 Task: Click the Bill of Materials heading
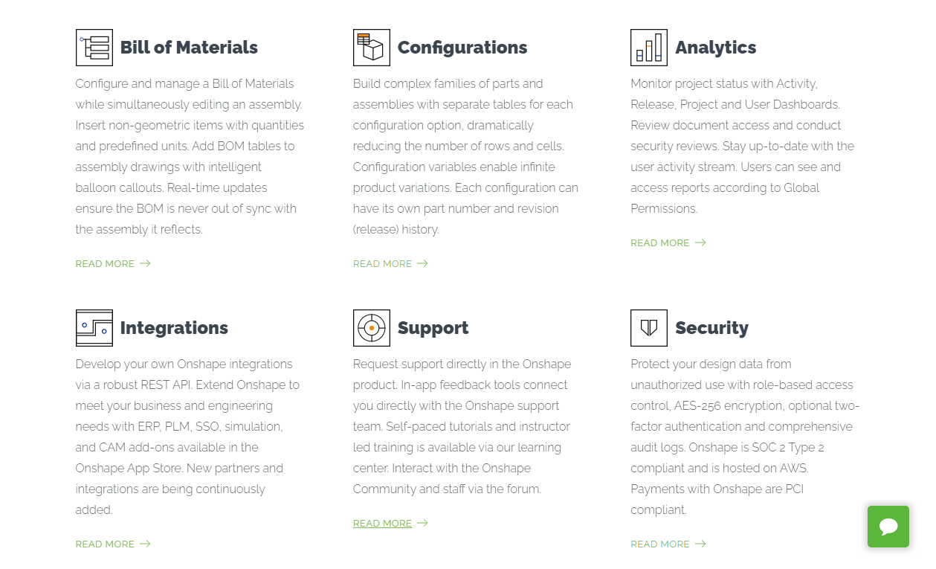[x=189, y=48]
